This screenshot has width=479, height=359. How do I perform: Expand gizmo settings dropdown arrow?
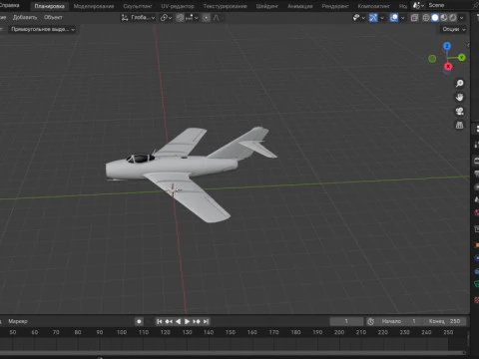382,18
